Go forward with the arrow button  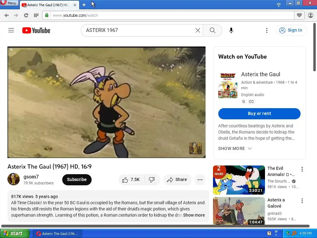16,15
